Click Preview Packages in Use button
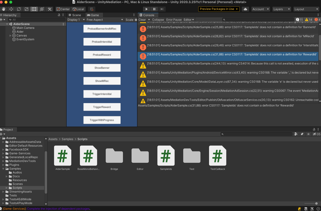Image resolution: width=321 pixels, height=211 pixels. click(219, 9)
